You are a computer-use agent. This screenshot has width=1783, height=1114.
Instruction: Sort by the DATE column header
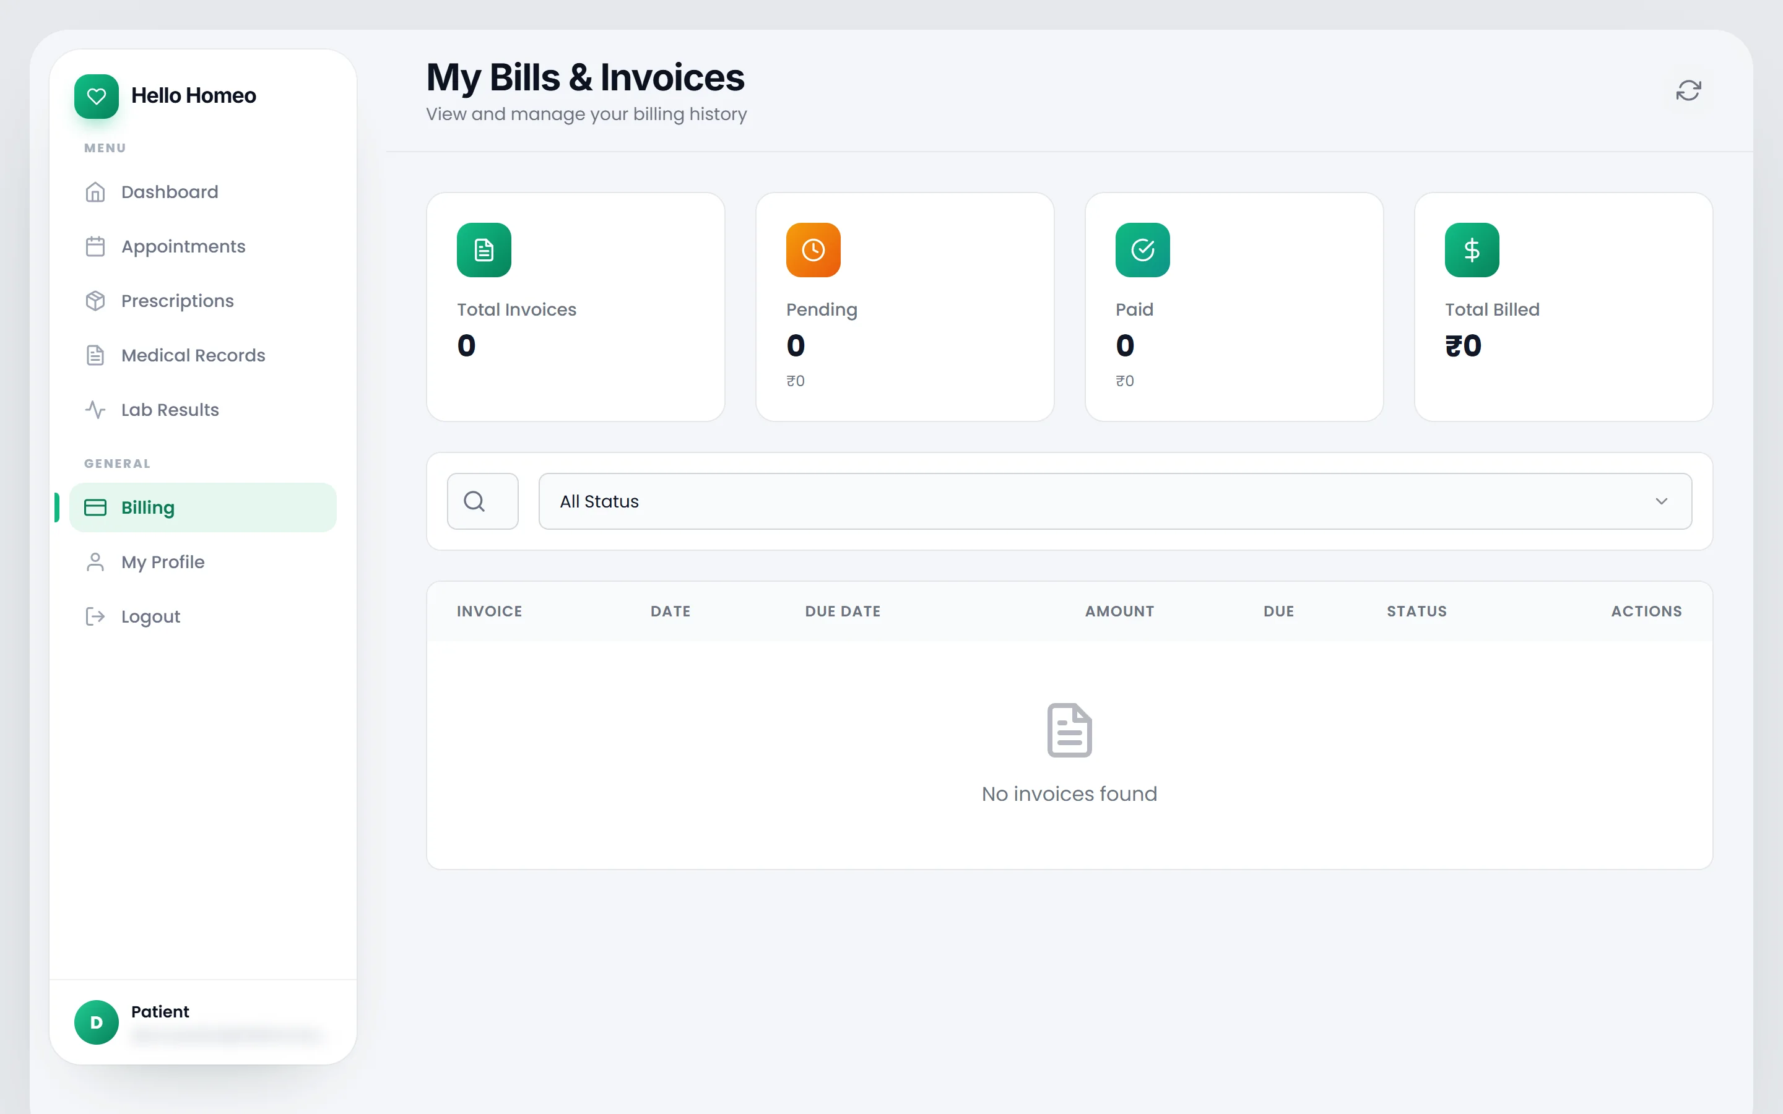pos(670,611)
